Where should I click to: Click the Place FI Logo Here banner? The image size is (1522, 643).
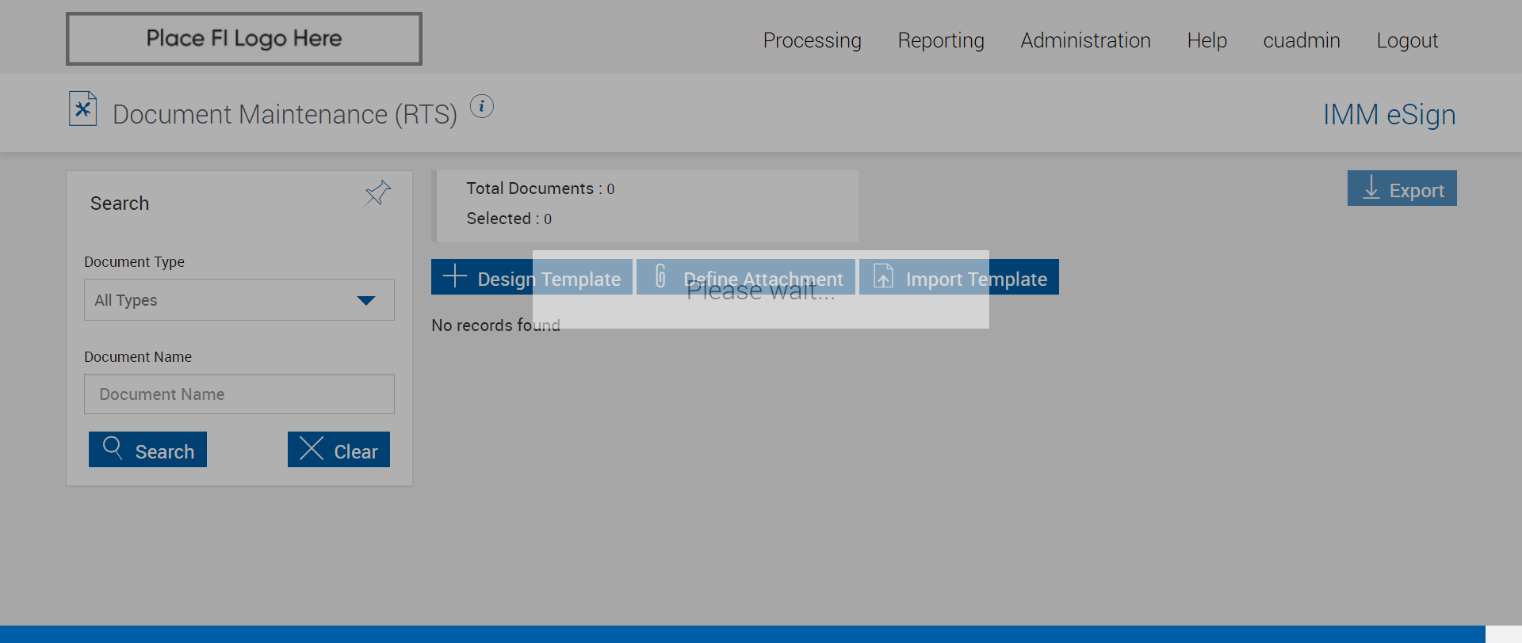[244, 39]
